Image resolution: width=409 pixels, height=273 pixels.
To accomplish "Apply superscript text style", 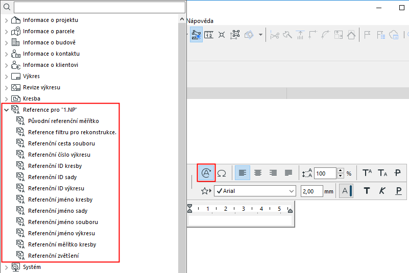I will tap(367, 173).
